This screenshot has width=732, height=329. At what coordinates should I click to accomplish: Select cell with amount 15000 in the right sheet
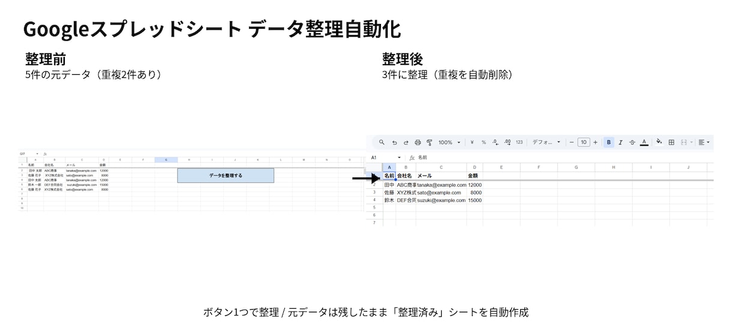click(475, 200)
